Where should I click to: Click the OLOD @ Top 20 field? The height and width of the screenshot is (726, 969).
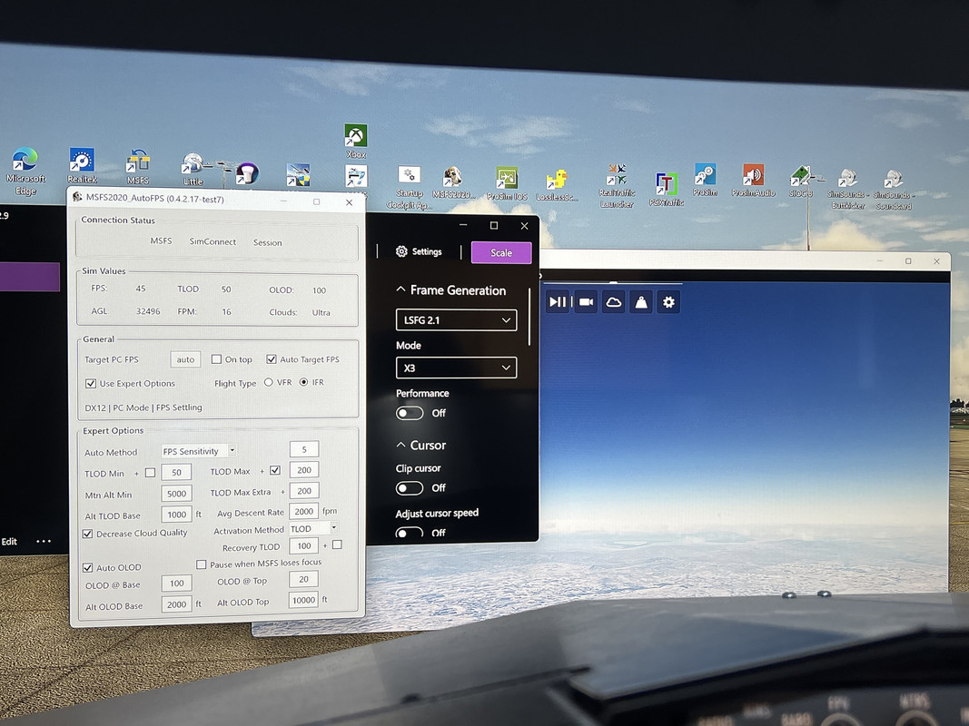click(303, 579)
